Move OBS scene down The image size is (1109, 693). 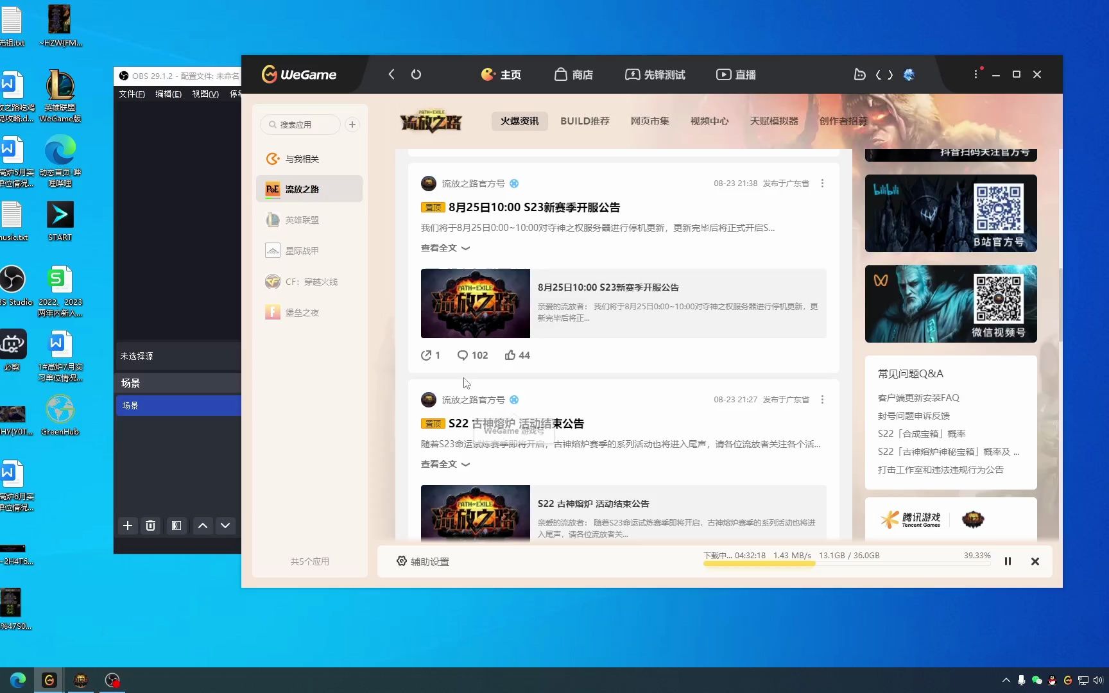[225, 526]
